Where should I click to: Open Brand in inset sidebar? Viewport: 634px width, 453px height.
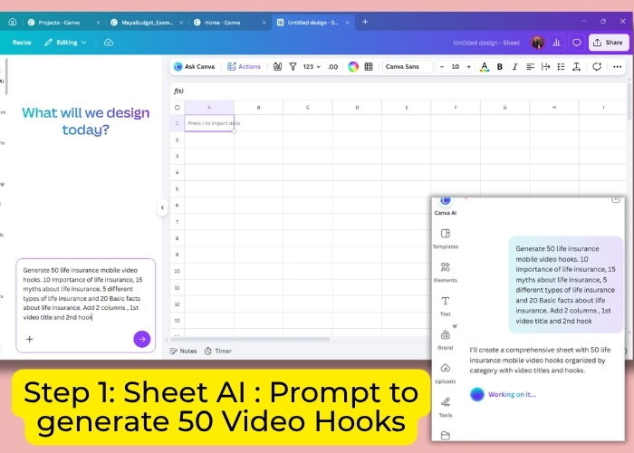point(446,340)
